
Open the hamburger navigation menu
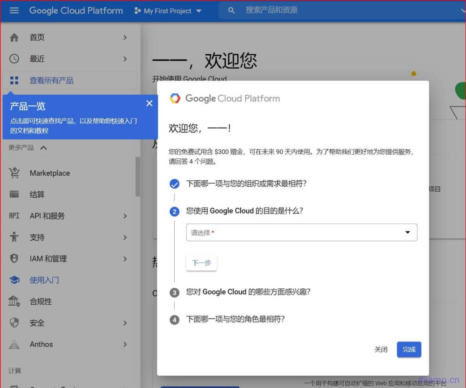14,10
